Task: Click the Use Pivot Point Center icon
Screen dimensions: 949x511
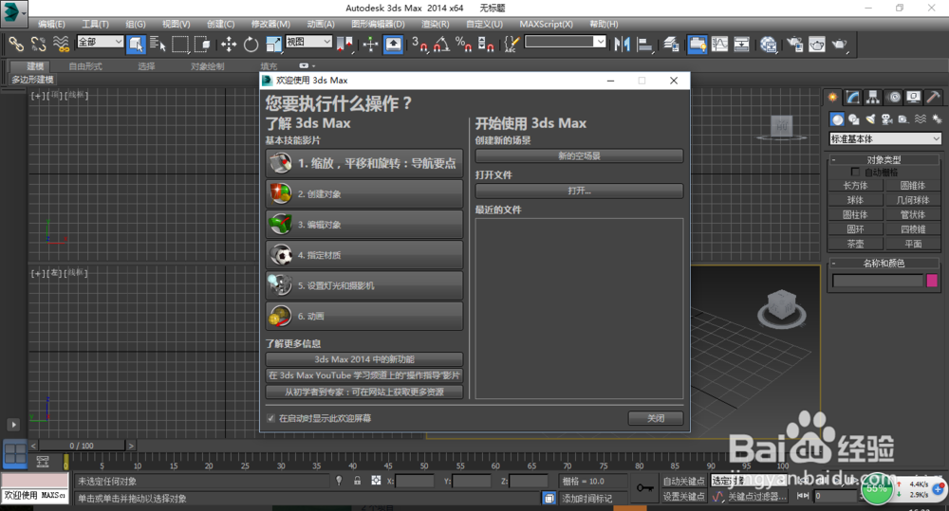Action: tap(344, 45)
